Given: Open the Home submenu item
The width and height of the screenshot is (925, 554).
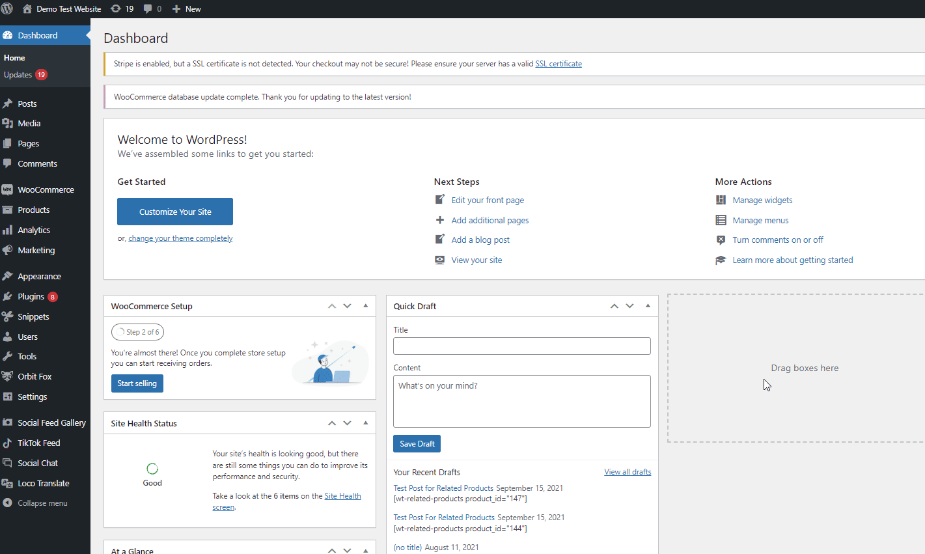Looking at the screenshot, I should [14, 58].
